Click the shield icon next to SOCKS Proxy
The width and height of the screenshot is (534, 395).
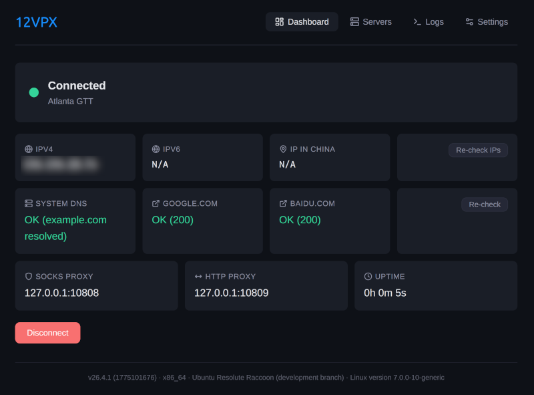[x=29, y=276]
